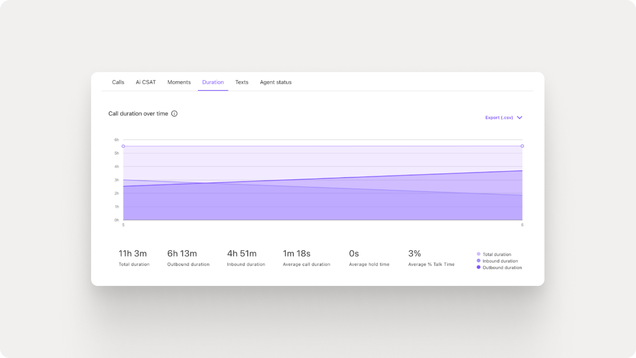
Task: Click the Outbound duration legend dot
Action: [x=479, y=267]
